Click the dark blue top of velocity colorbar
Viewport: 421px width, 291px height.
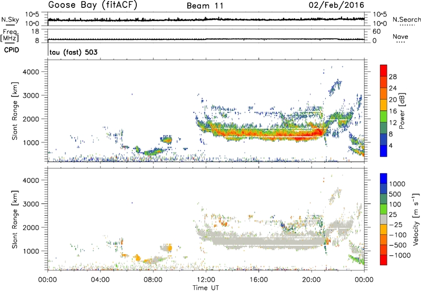click(x=384, y=179)
